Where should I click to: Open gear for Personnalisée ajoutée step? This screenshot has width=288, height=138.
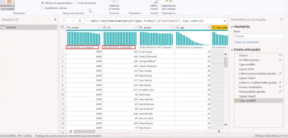(280, 91)
